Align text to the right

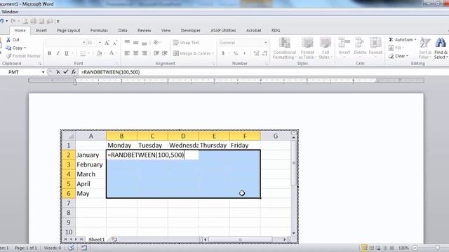(x=145, y=53)
